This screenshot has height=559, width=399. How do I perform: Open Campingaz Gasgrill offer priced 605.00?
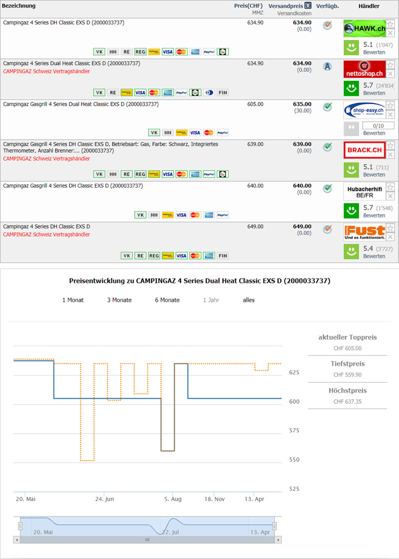click(x=81, y=104)
